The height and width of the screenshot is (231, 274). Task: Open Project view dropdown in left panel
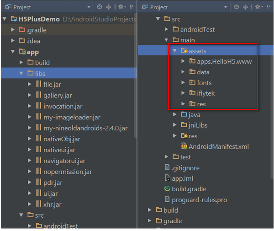coord(89,7)
